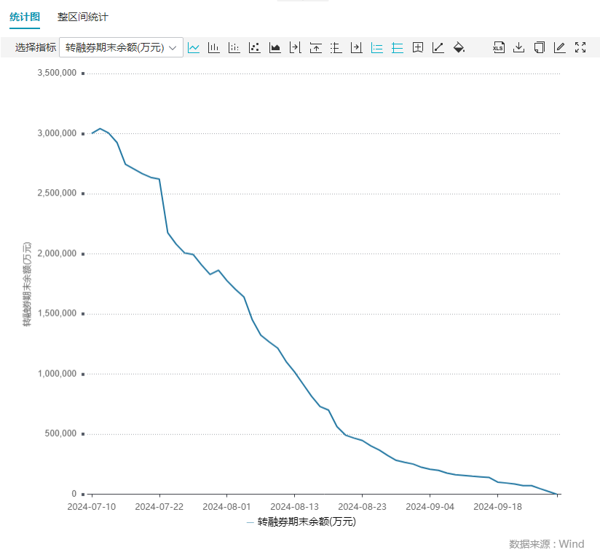Screen dimensions: 600x555
Task: Click the XLS export icon
Action: pos(499,47)
